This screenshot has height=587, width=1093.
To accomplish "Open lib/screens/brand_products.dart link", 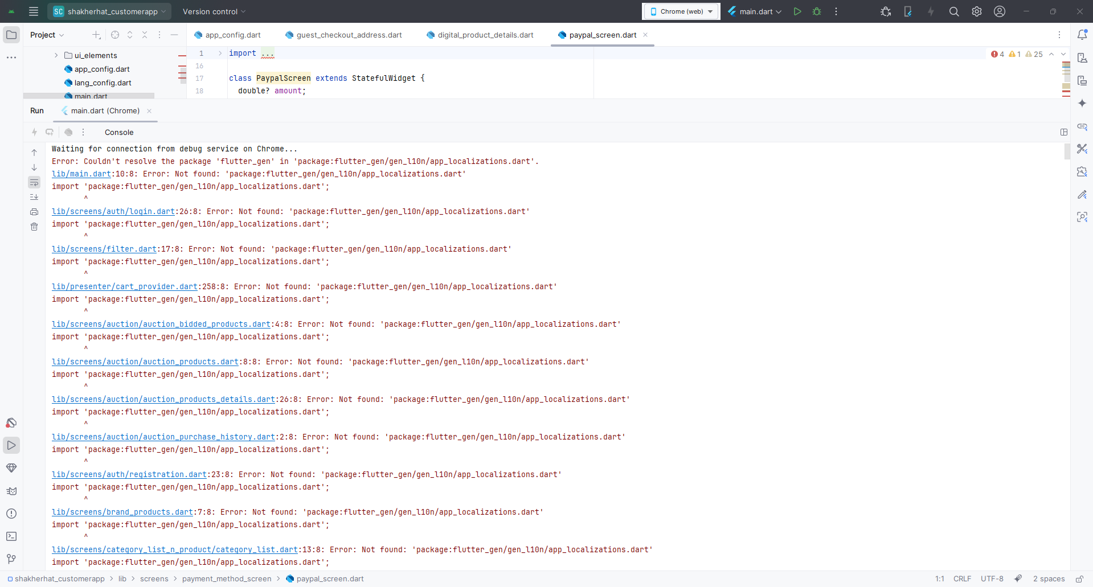I will (122, 512).
